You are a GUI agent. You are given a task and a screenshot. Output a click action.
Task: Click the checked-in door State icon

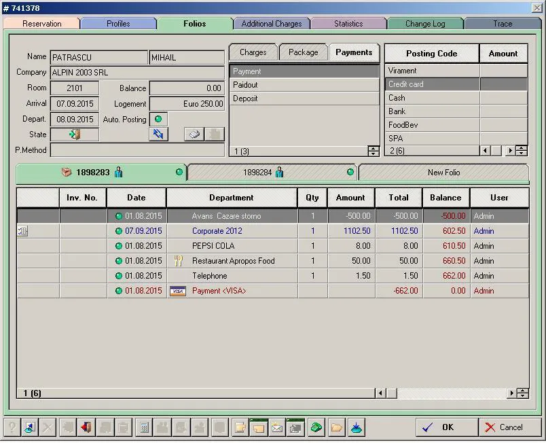(75, 135)
